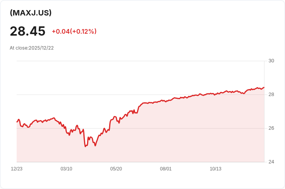Select the 26 price axis label
This screenshot has width=285, height=189.
[x=271, y=128]
